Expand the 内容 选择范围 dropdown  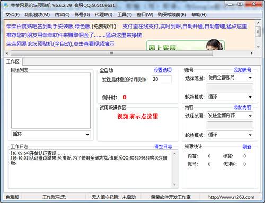click(250, 116)
